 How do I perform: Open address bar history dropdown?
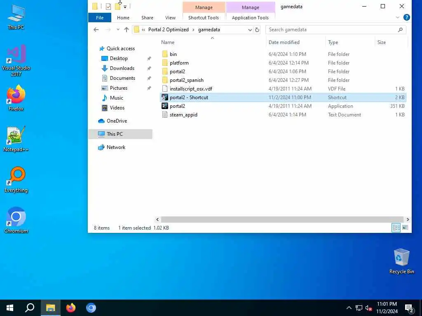[250, 30]
